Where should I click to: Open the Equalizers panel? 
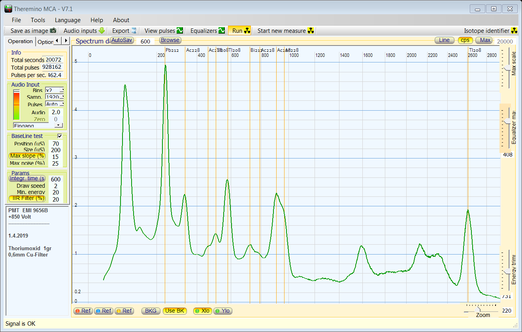tap(207, 31)
